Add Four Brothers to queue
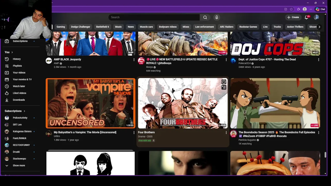Image resolution: width=331 pixels, height=186 pixels. point(224,88)
